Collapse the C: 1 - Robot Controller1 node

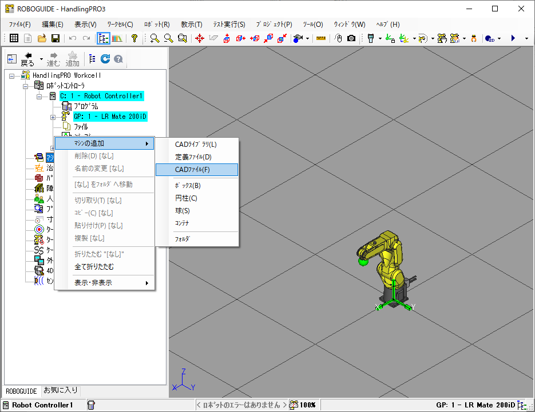pos(39,96)
